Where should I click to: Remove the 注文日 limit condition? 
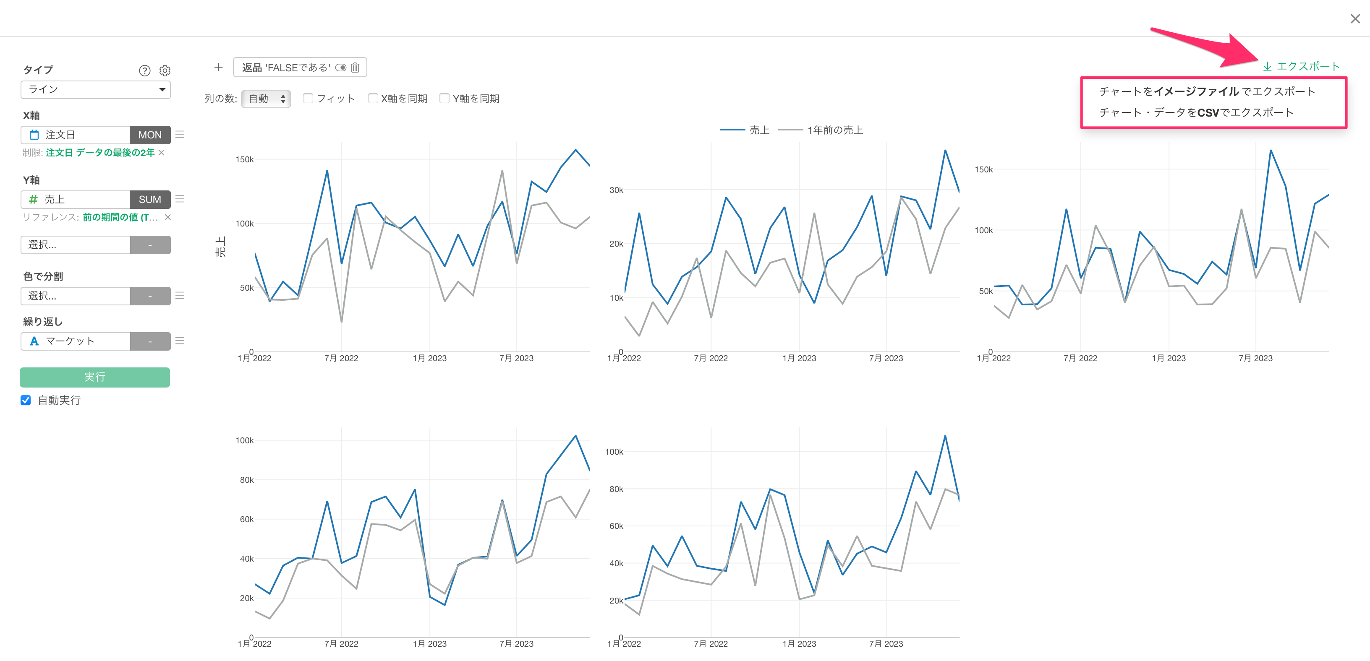(162, 153)
